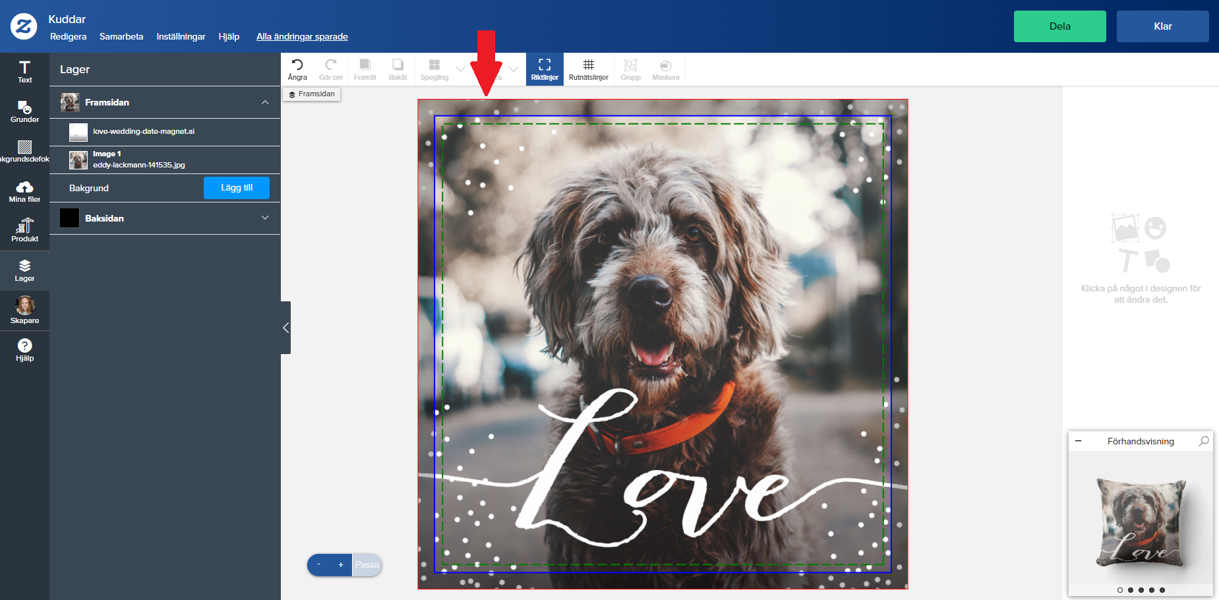Minimize the Förhandsvisning preview panel
This screenshot has width=1219, height=600.
coord(1078,441)
